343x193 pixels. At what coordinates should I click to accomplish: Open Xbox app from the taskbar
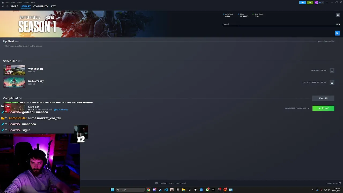point(207,190)
